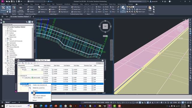Viewport: 192px width, 108px height.
Task: Click the Undo arrow in quick access toolbar
Action: (21, 1)
